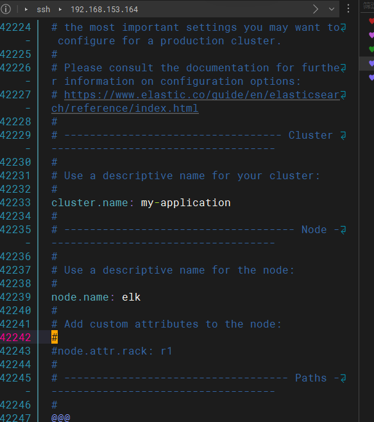Click line number 42239 in the gutter
Screen dimensions: 374x422
pyautogui.click(x=15, y=297)
